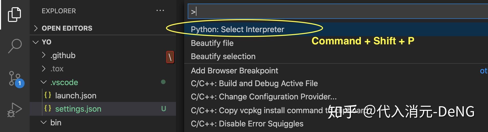Expand the .tox folder chevron
Image resolution: width=488 pixels, height=132 pixels.
coord(44,69)
